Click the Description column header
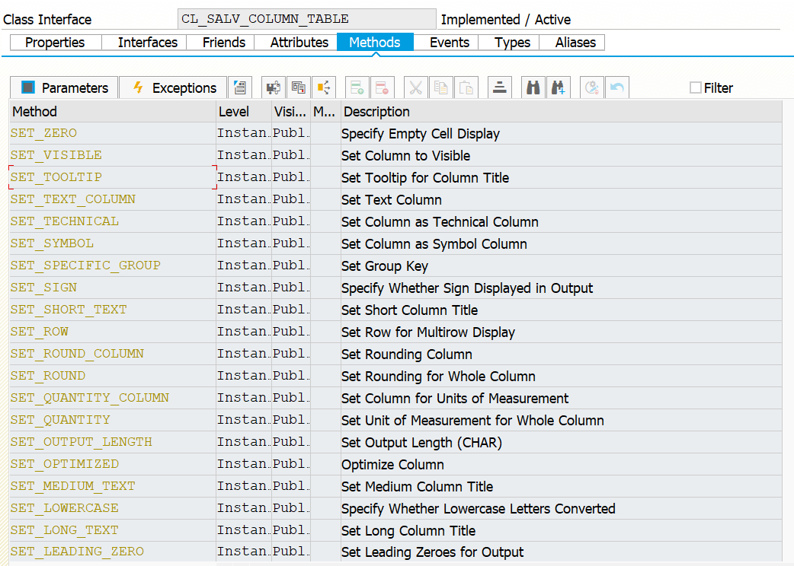Viewport: 794px width, 566px height. coord(562,112)
